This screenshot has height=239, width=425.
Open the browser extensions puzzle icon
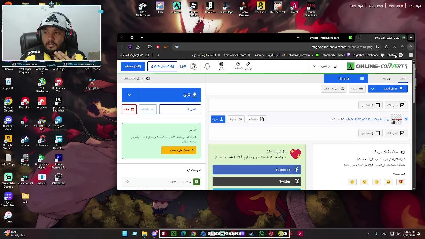150,47
